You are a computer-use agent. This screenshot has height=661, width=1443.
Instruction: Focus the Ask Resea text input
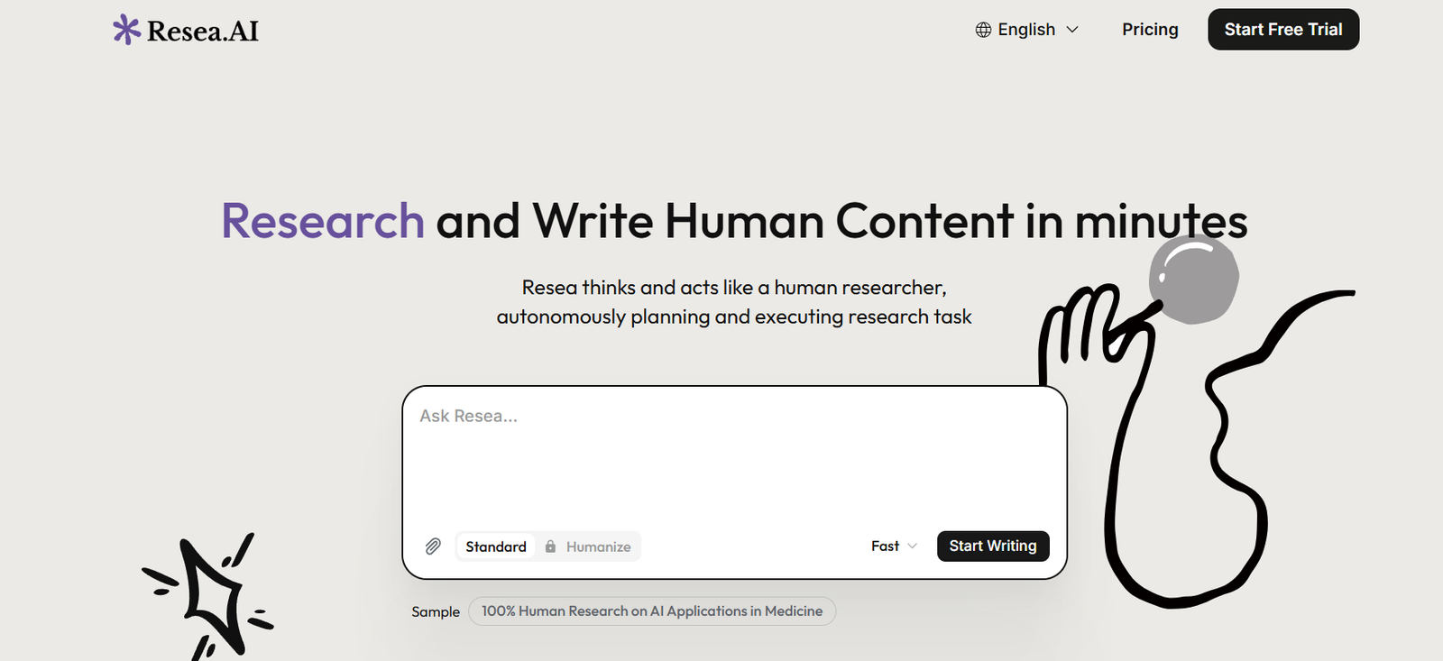pyautogui.click(x=733, y=451)
